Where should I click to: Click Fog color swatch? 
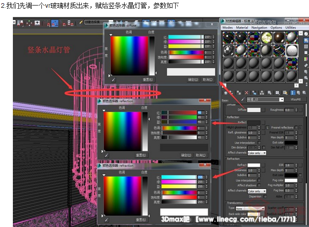[291, 180]
